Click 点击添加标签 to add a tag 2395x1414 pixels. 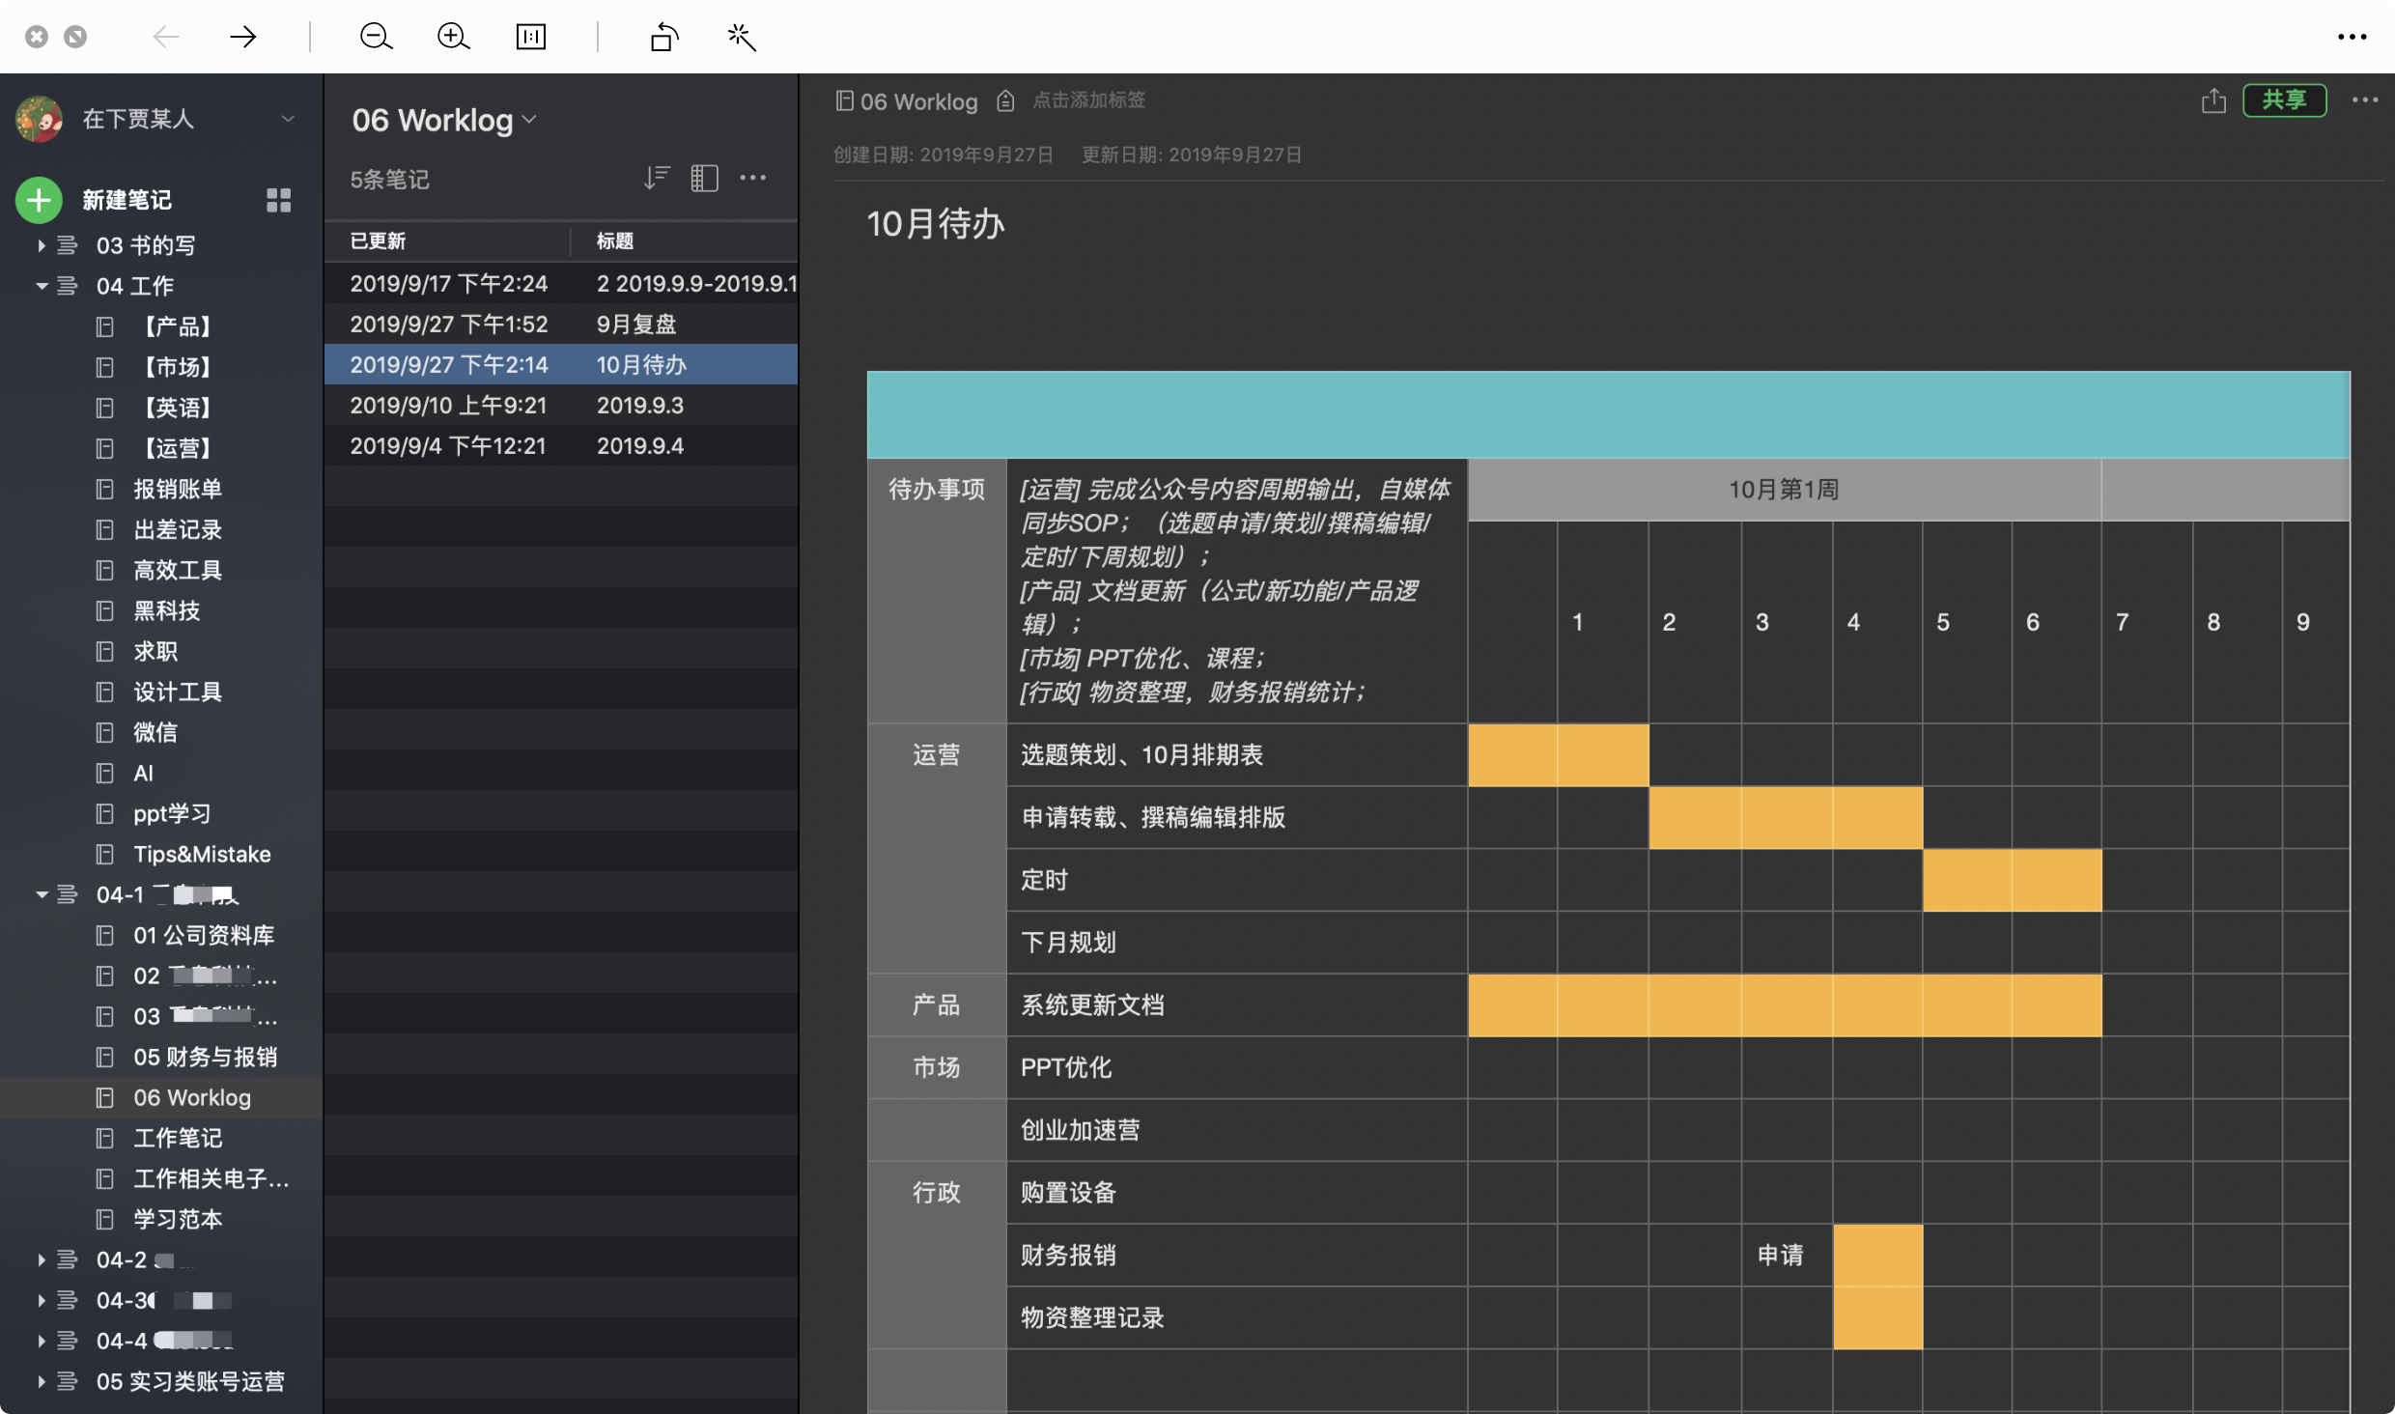click(x=1088, y=100)
